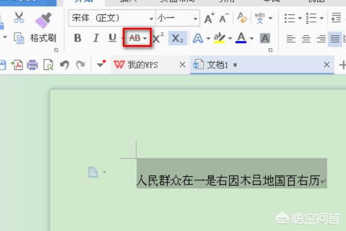Click the Cut scissors icon

point(19,17)
